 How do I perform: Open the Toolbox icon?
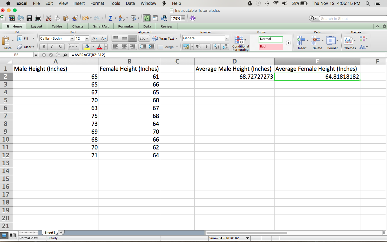(x=155, y=18)
